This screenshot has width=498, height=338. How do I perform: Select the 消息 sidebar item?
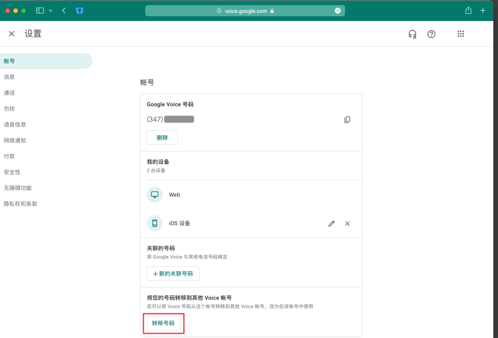pos(46,77)
